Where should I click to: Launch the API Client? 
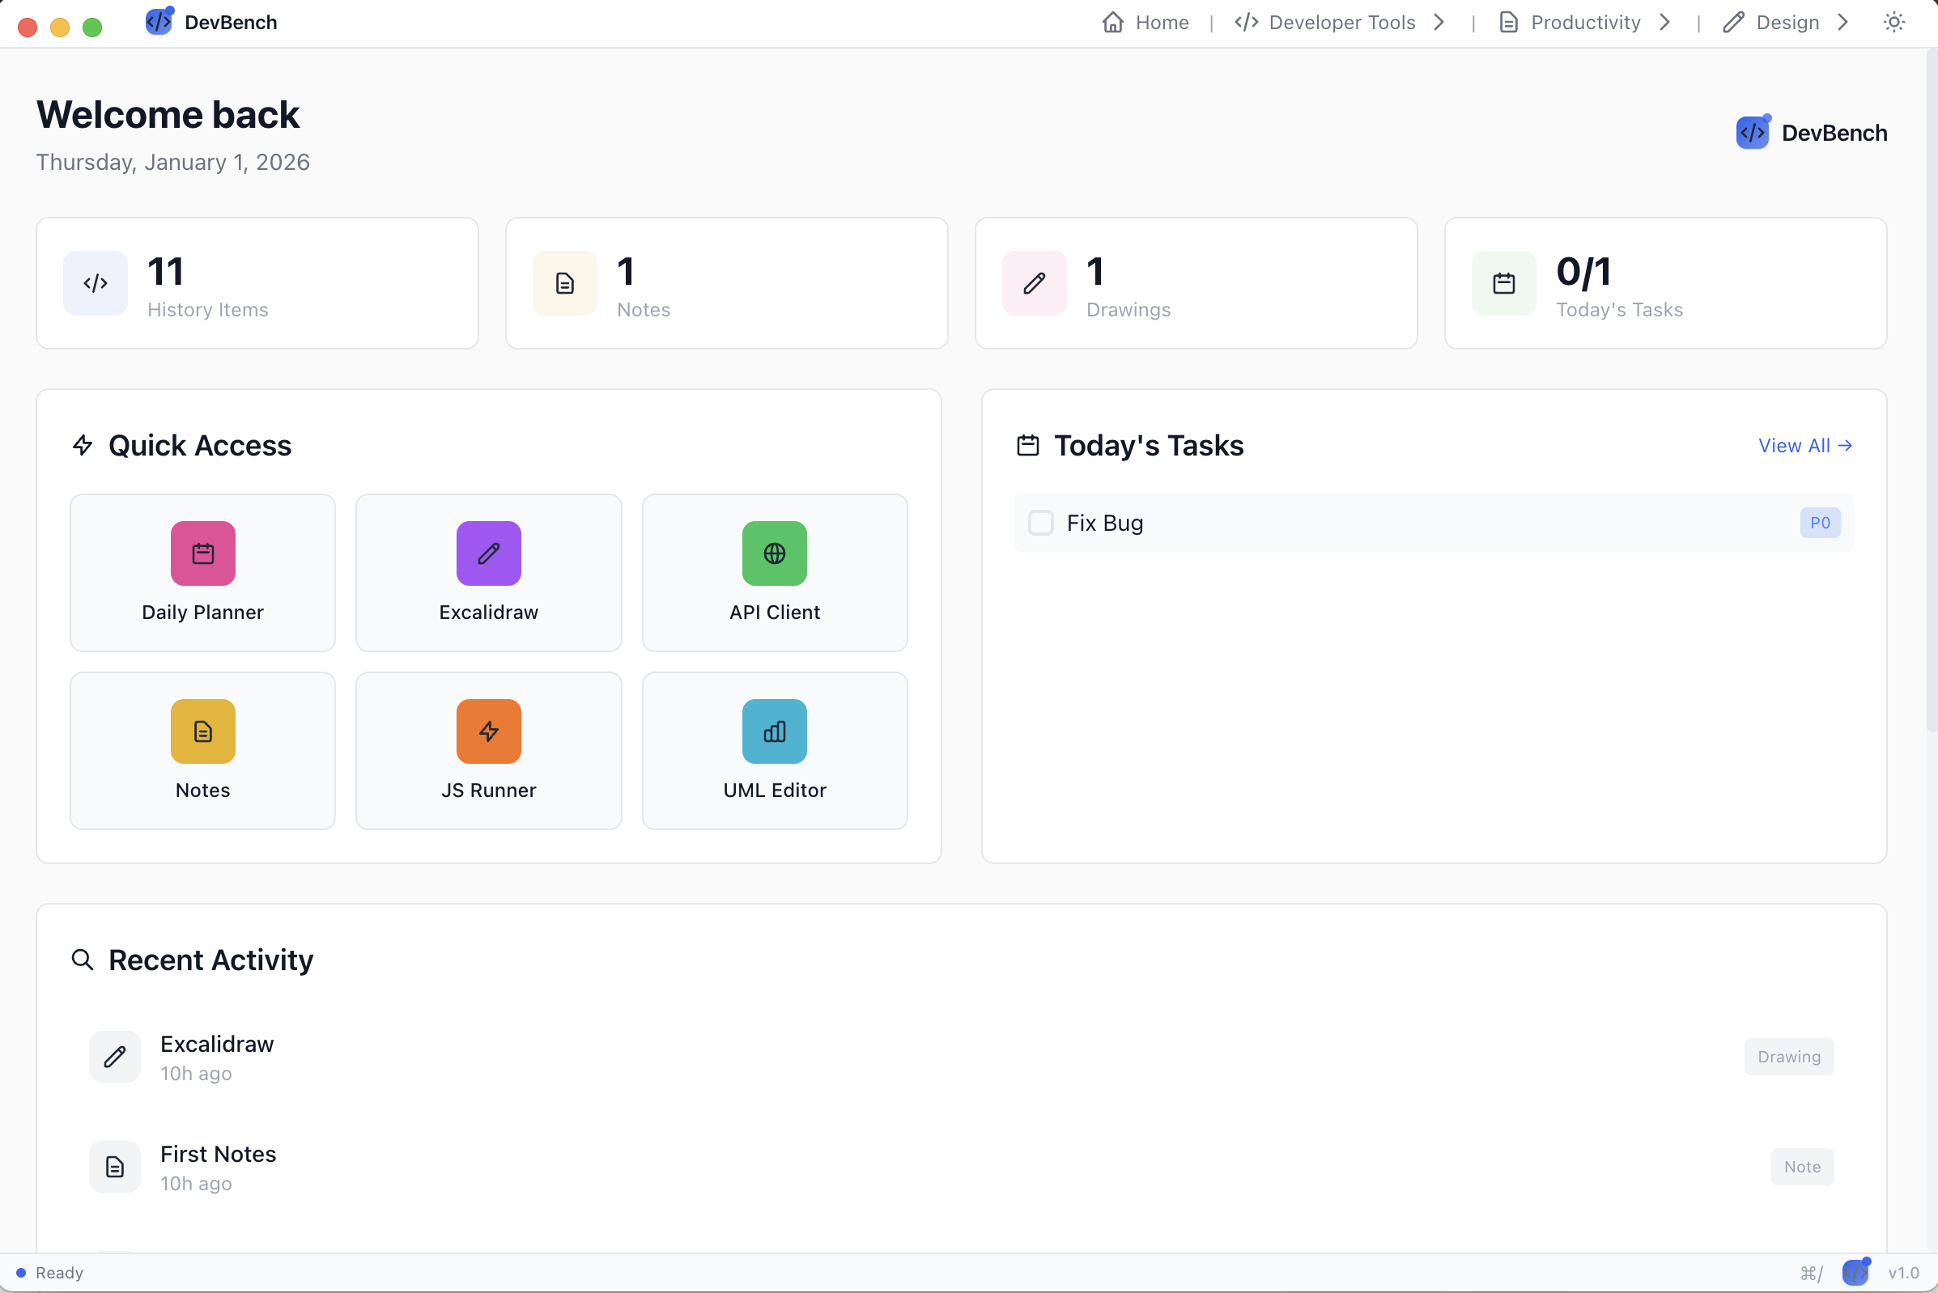click(774, 572)
